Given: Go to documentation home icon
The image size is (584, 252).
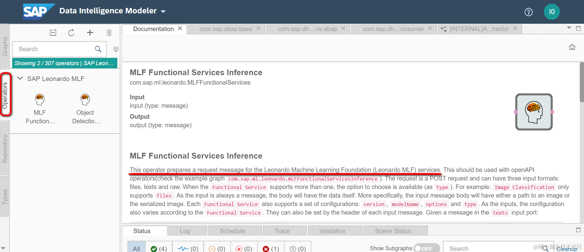Looking at the screenshot, I should [x=572, y=47].
